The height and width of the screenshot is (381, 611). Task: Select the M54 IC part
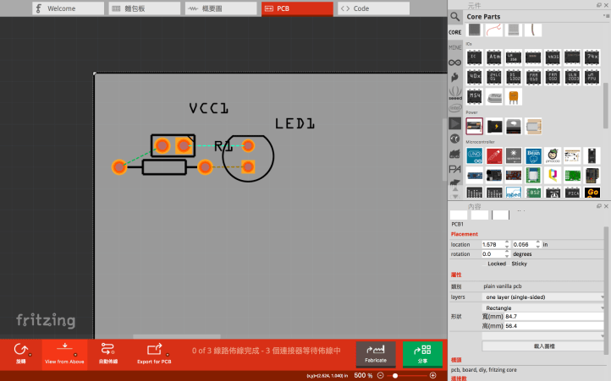pyautogui.click(x=474, y=96)
